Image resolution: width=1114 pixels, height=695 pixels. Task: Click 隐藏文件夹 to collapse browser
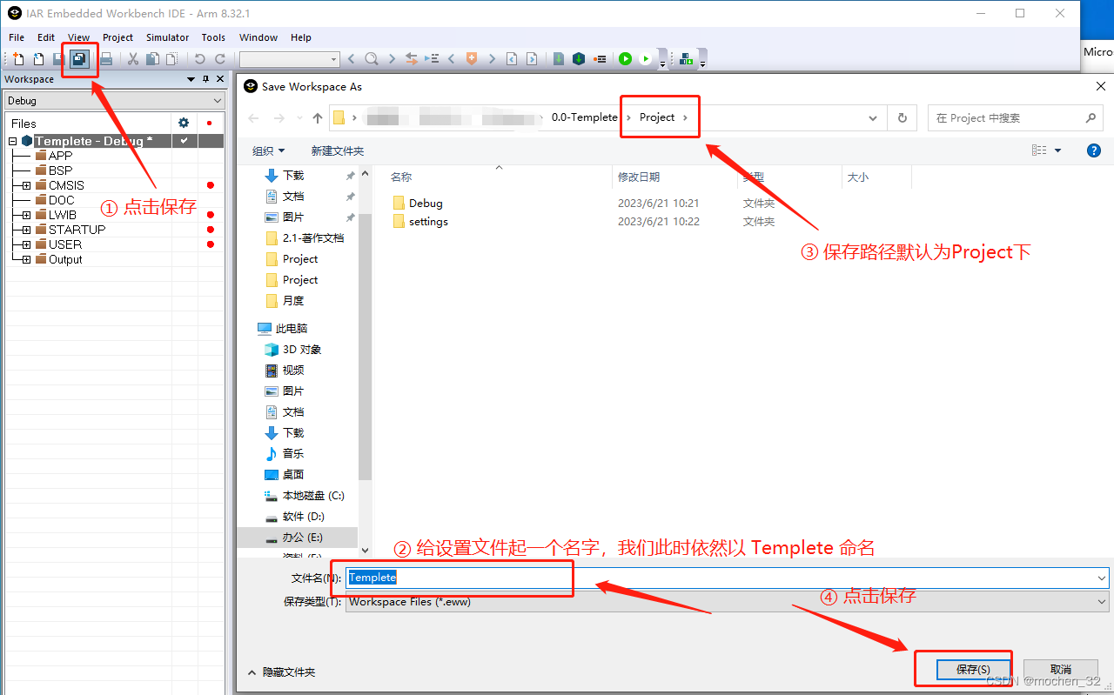pos(281,672)
